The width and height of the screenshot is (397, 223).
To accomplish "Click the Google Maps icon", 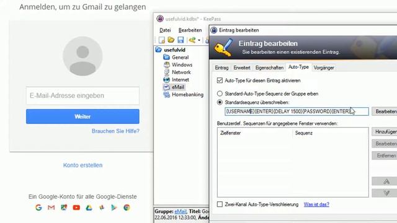I will click(64, 208).
